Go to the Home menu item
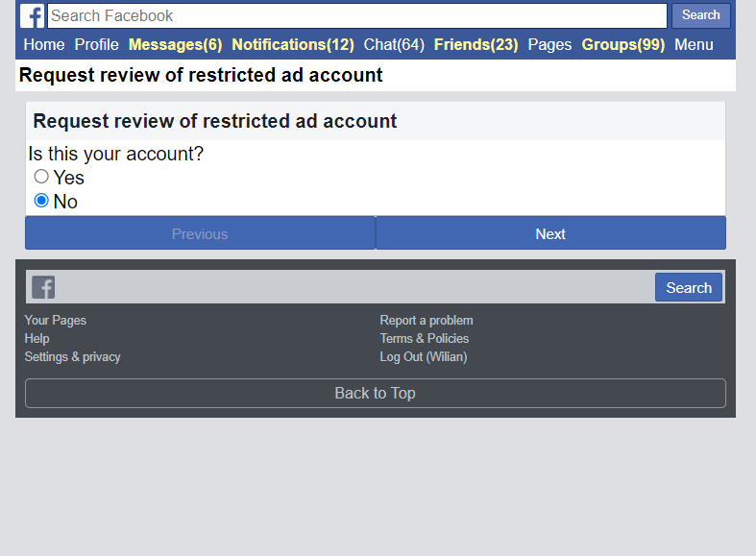The height and width of the screenshot is (556, 756). click(x=44, y=44)
